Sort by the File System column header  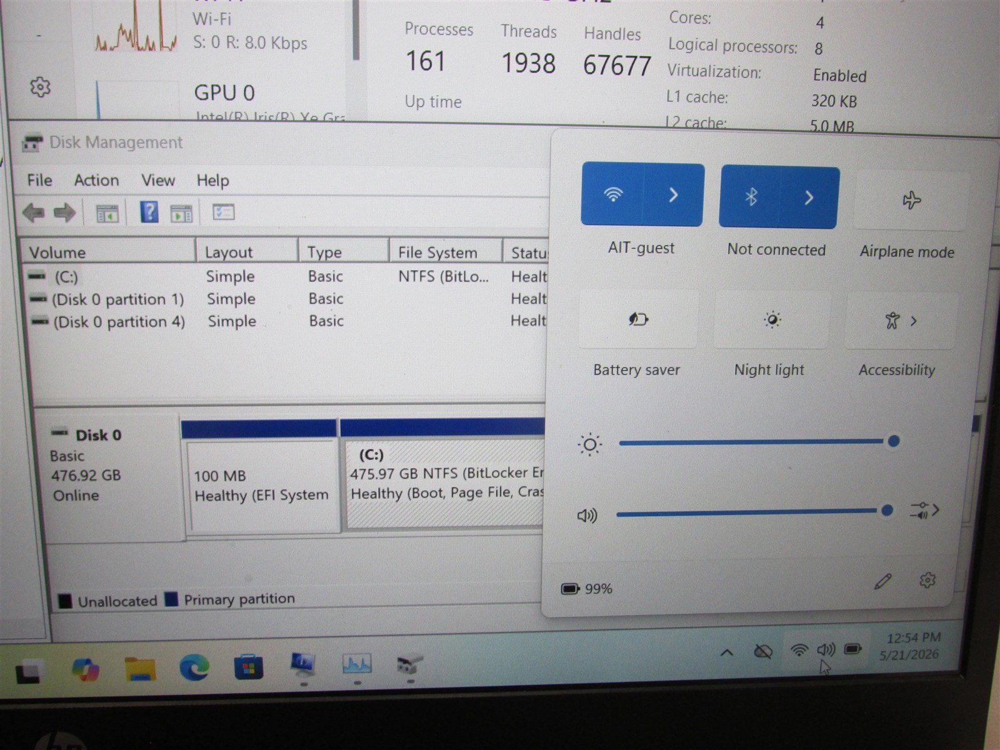[x=446, y=252]
